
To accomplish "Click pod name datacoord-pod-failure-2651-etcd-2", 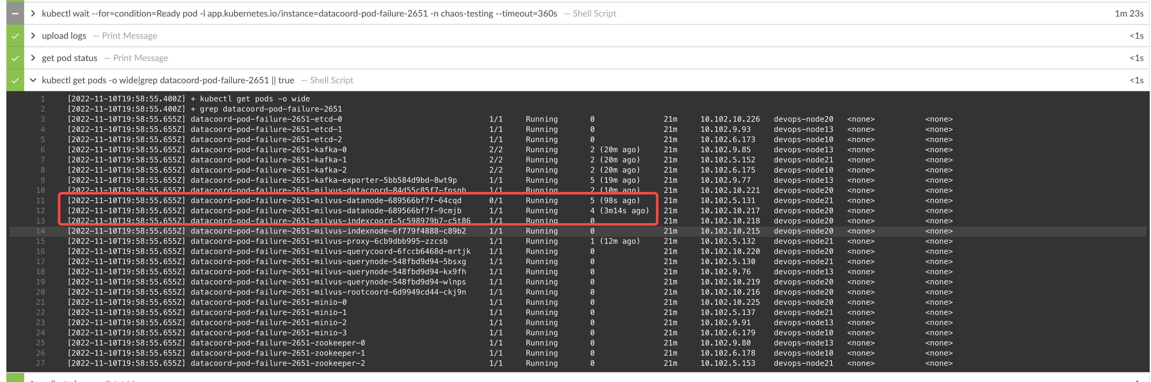I will [x=266, y=140].
